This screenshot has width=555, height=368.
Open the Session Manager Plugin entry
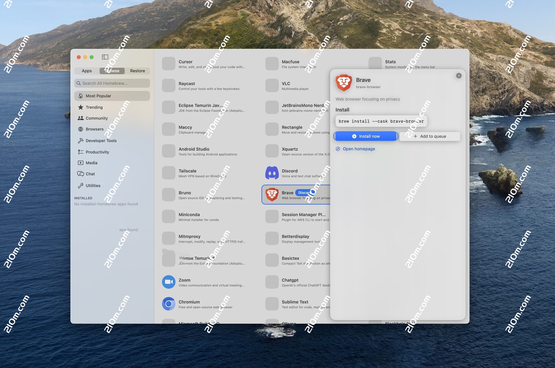coord(297,217)
